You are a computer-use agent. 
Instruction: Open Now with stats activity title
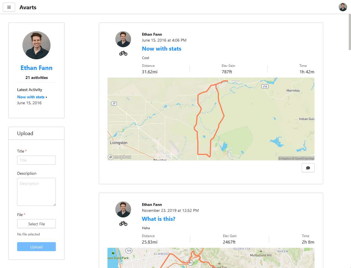click(x=162, y=49)
